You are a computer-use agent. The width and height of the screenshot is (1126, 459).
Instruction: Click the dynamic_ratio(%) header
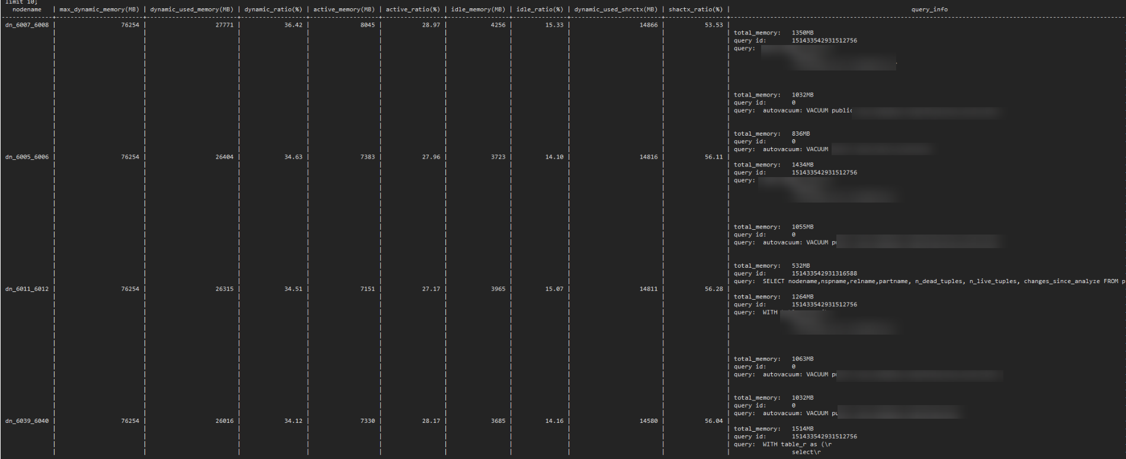click(274, 9)
